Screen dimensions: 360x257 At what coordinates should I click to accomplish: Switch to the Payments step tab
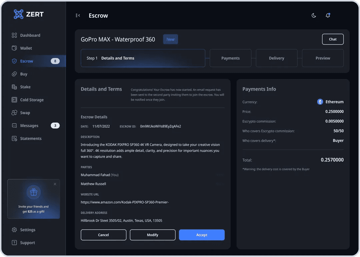(230, 58)
